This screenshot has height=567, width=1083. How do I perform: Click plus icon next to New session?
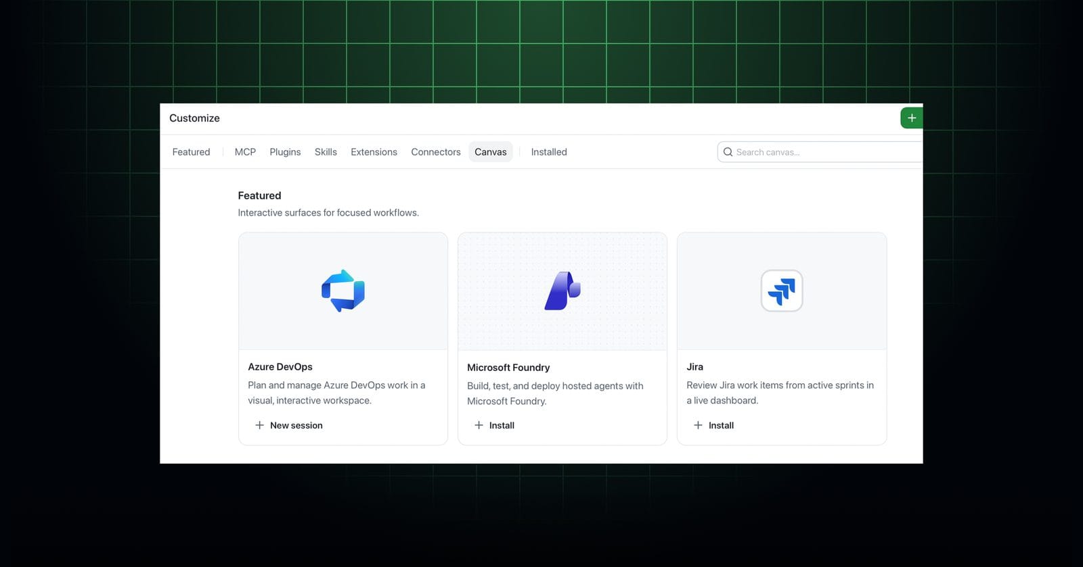tap(259, 425)
